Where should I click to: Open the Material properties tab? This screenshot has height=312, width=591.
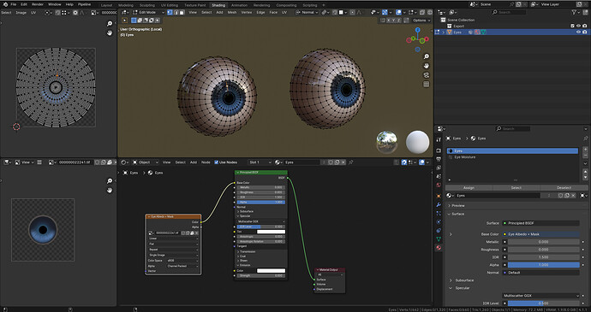(x=439, y=248)
